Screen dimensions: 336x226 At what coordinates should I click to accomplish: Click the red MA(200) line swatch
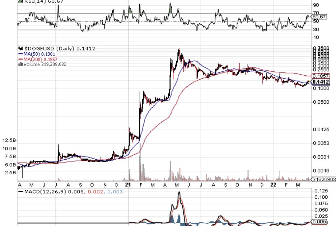20,59
